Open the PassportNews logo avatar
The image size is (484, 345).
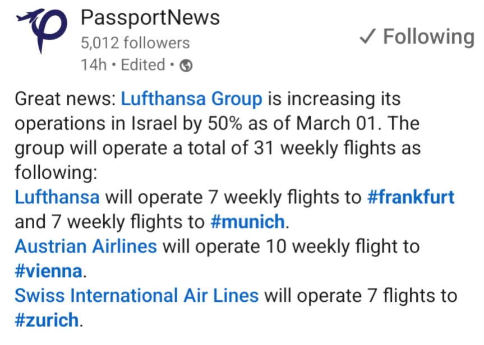point(42,31)
